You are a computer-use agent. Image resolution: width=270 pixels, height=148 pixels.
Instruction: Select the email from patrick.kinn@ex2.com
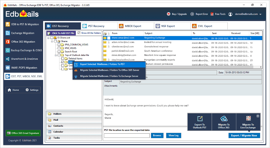point(182,51)
